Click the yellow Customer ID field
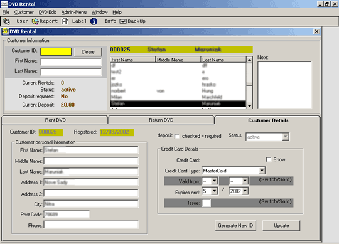The width and height of the screenshot is (339, 244). pos(56,52)
